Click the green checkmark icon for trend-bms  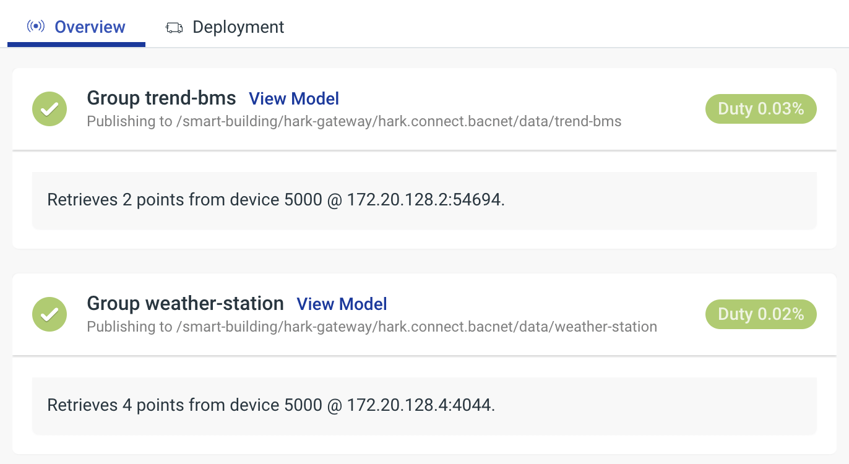pyautogui.click(x=50, y=109)
